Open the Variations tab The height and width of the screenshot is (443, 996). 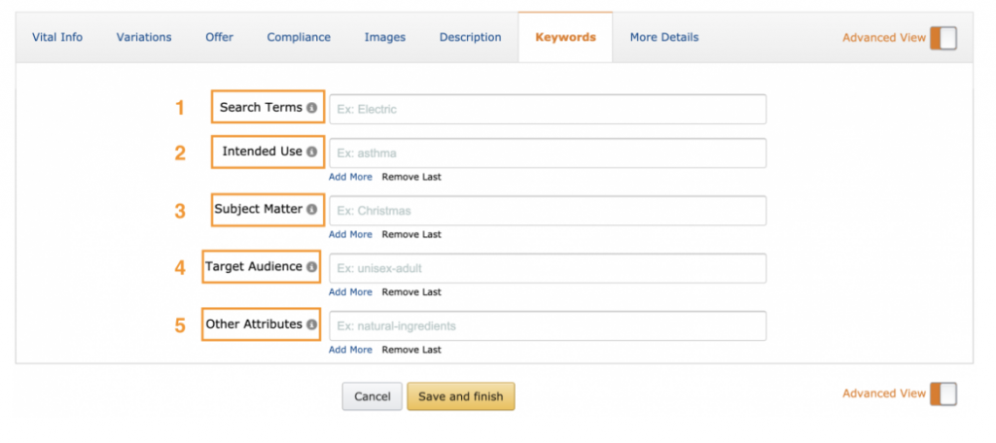tap(144, 38)
